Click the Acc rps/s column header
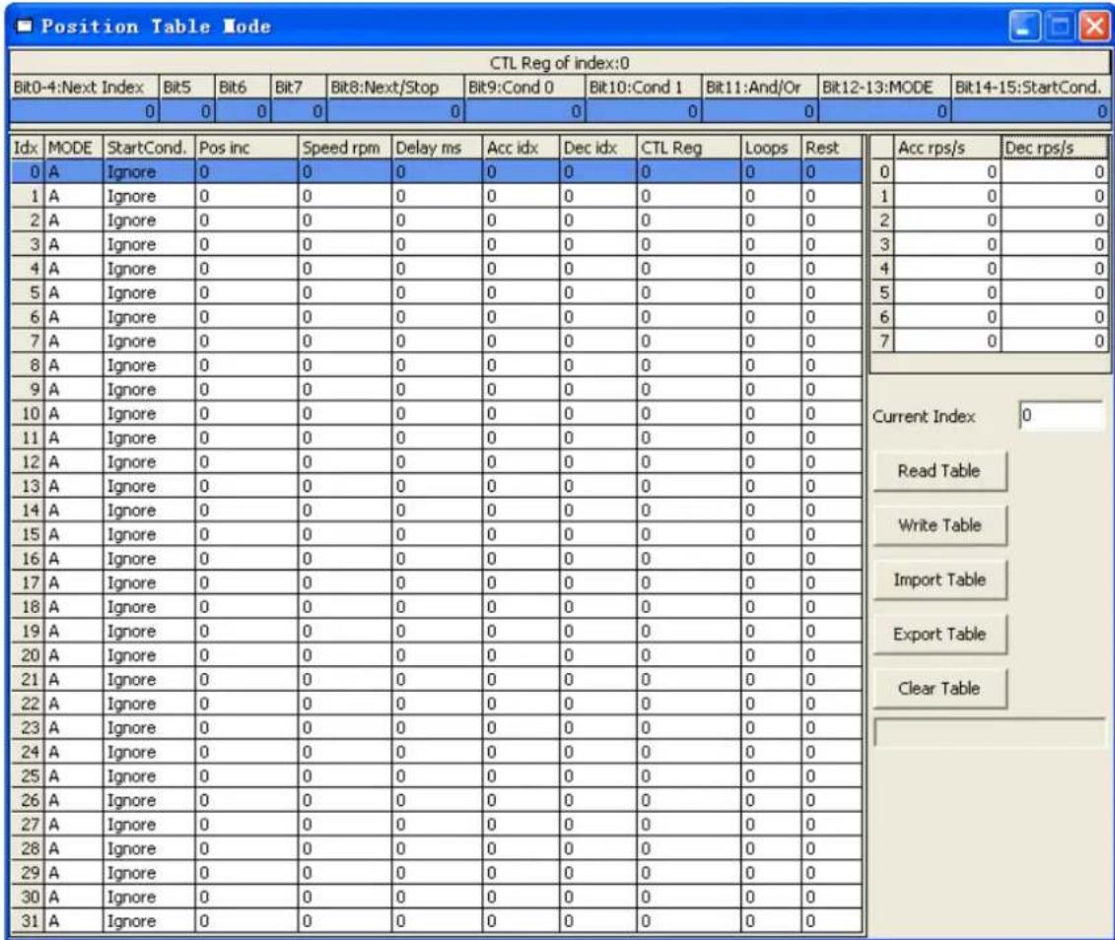Viewport: 1115px width, 940px height. pos(947,148)
